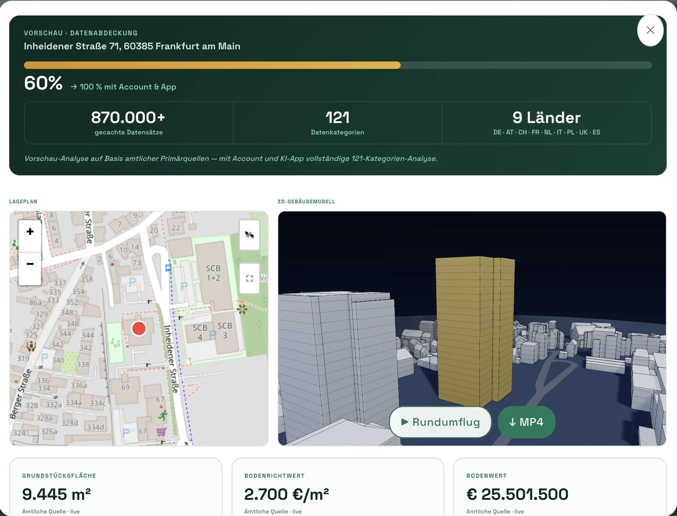The height and width of the screenshot is (516, 677).
Task: Click the fireworks-like icon near SCB 3
Action: 242,309
